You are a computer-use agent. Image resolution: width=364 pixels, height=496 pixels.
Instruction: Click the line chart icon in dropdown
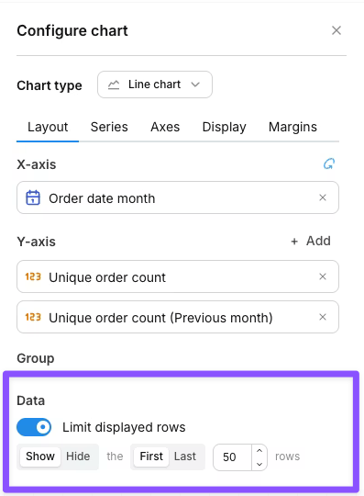114,85
